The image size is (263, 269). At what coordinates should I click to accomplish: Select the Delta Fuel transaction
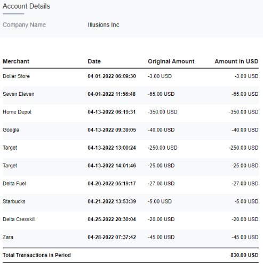coord(131,184)
